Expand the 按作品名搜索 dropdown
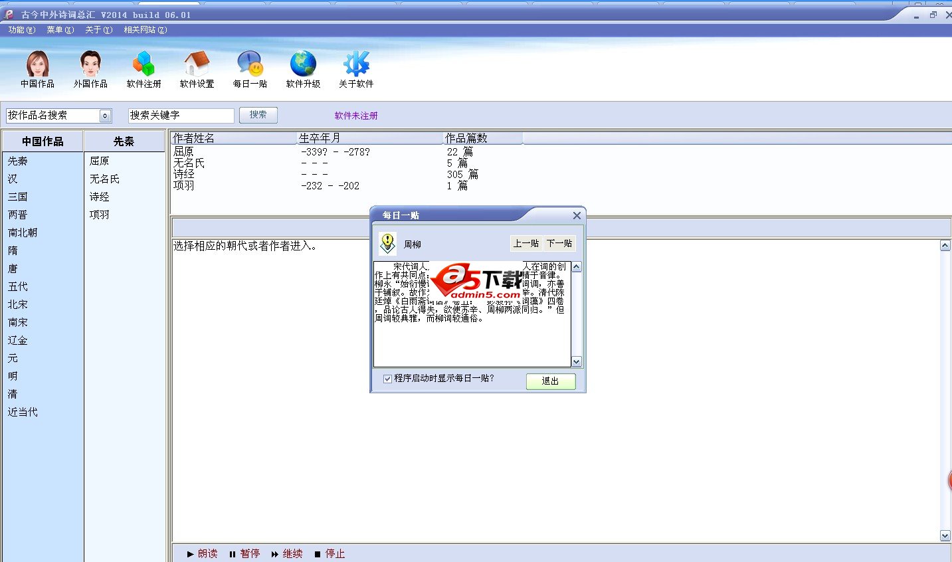 pos(105,116)
